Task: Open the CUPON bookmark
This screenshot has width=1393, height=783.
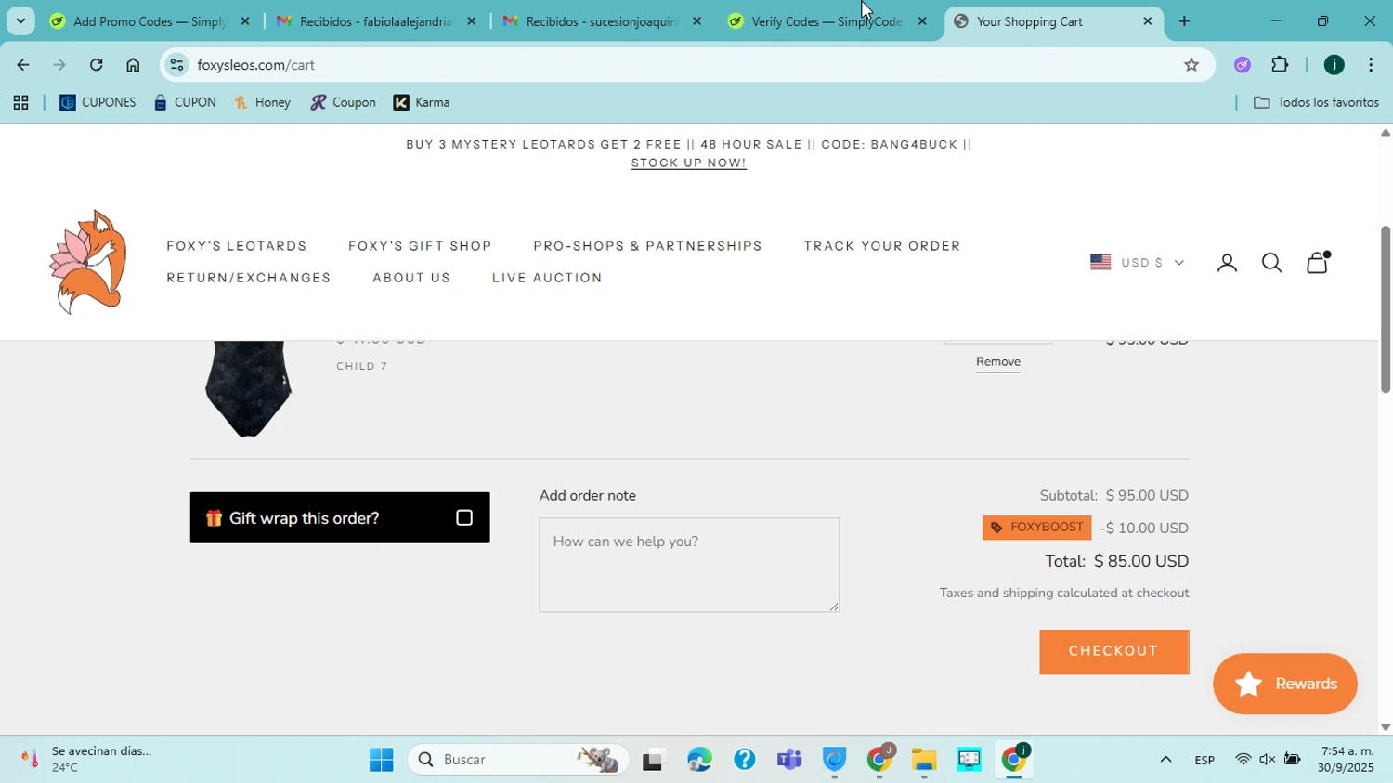Action: click(185, 103)
